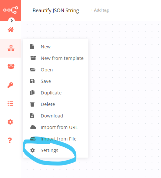
Task: Choose Import from File menu entry
Action: pyautogui.click(x=56, y=139)
